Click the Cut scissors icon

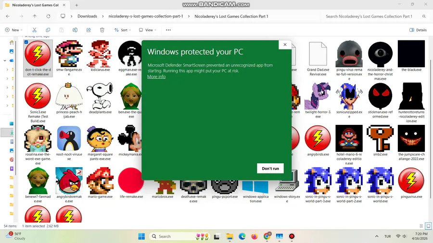35,30
